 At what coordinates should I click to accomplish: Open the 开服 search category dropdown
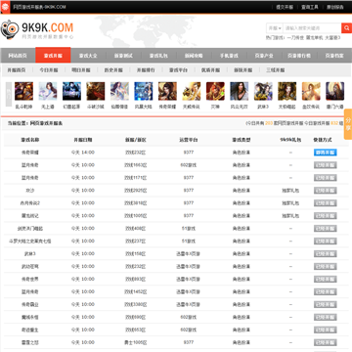[275, 28]
